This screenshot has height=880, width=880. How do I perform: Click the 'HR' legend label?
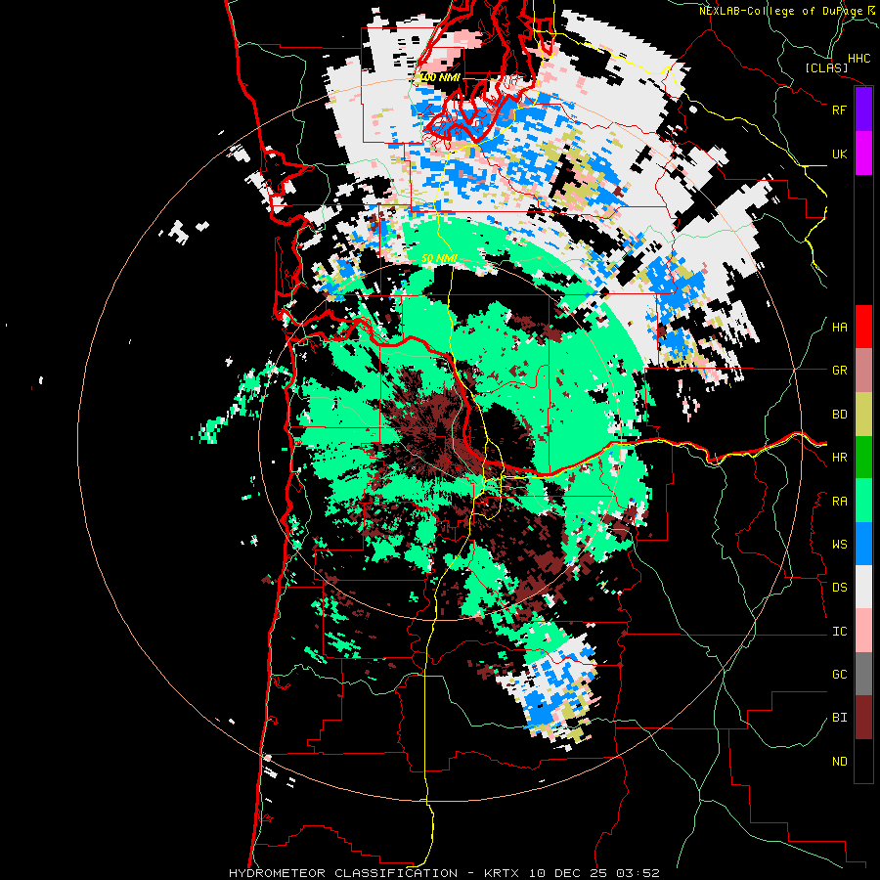pos(840,458)
